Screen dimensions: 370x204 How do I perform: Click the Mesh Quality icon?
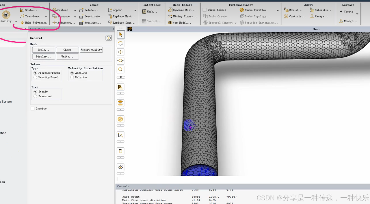(6, 15)
